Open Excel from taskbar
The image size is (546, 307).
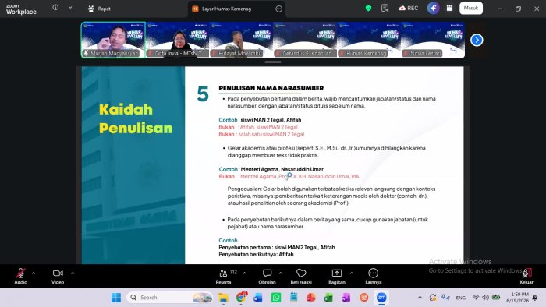328,298
